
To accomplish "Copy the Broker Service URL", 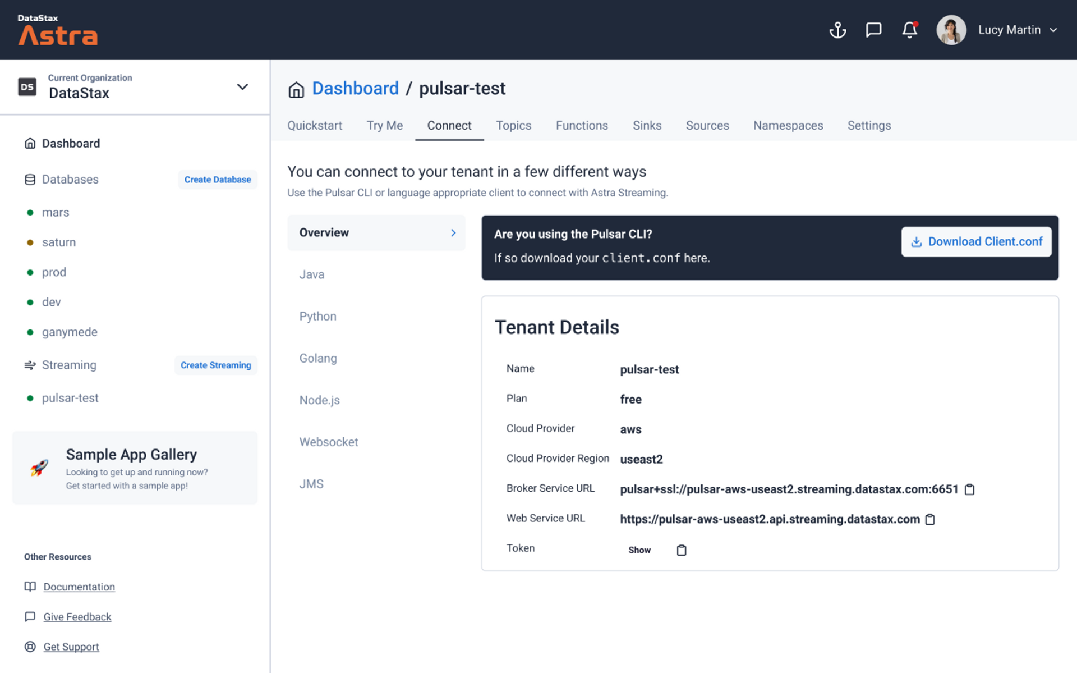I will [x=969, y=489].
